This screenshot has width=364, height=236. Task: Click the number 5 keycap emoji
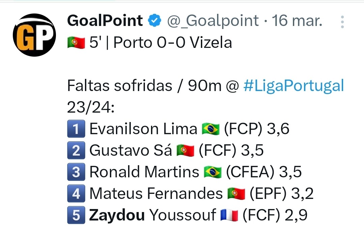(76, 215)
